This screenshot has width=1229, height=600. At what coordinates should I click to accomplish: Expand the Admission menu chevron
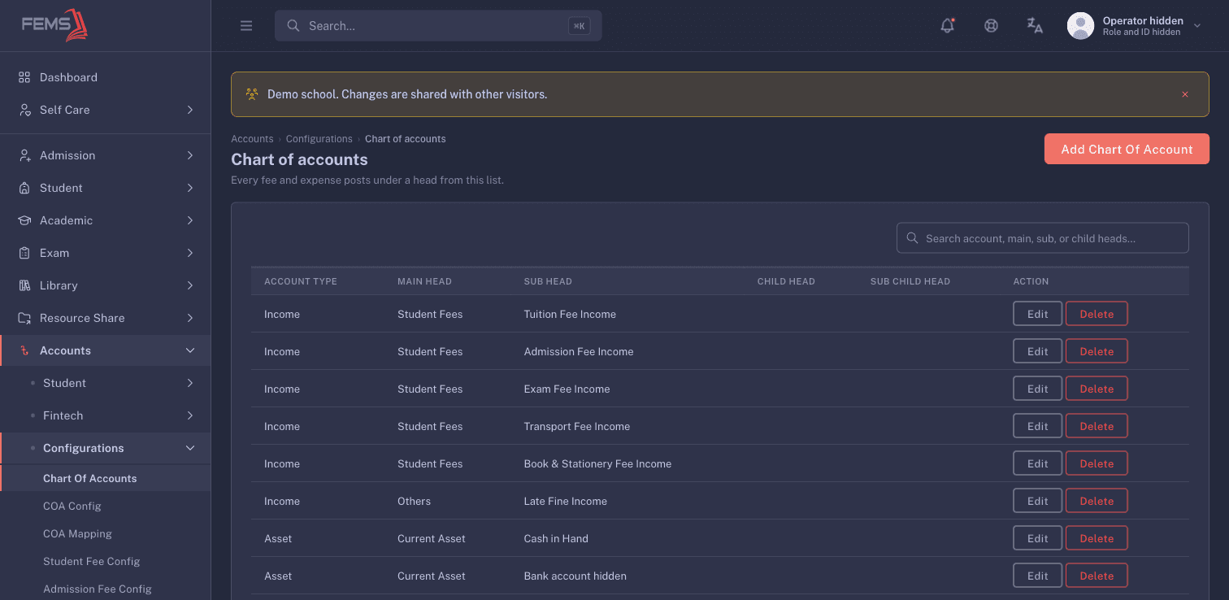coord(190,155)
